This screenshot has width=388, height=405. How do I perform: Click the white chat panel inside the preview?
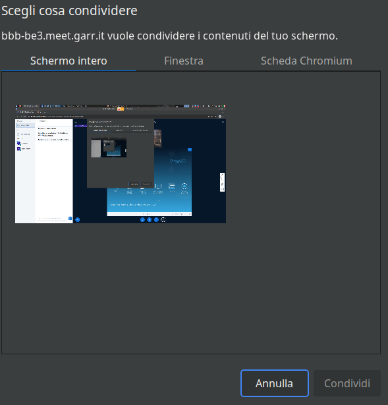[x=54, y=171]
